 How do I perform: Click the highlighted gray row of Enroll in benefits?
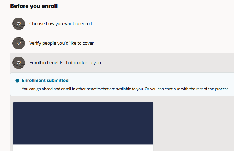(x=122, y=63)
